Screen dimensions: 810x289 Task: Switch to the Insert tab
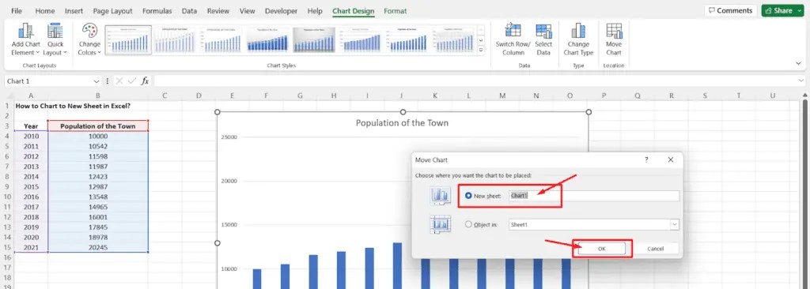(74, 11)
